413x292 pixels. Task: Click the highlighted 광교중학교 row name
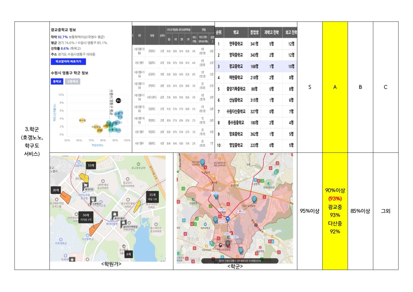click(x=236, y=66)
